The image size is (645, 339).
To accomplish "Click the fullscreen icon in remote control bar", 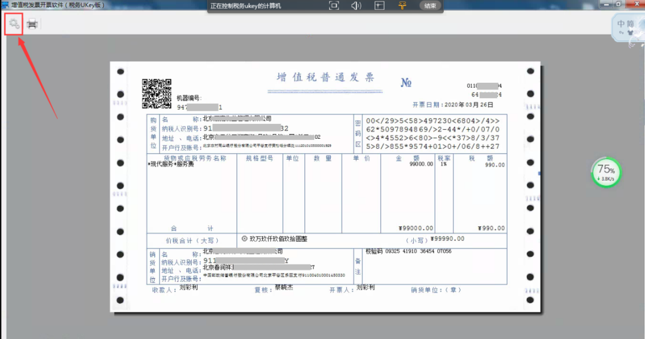I will point(334,5).
